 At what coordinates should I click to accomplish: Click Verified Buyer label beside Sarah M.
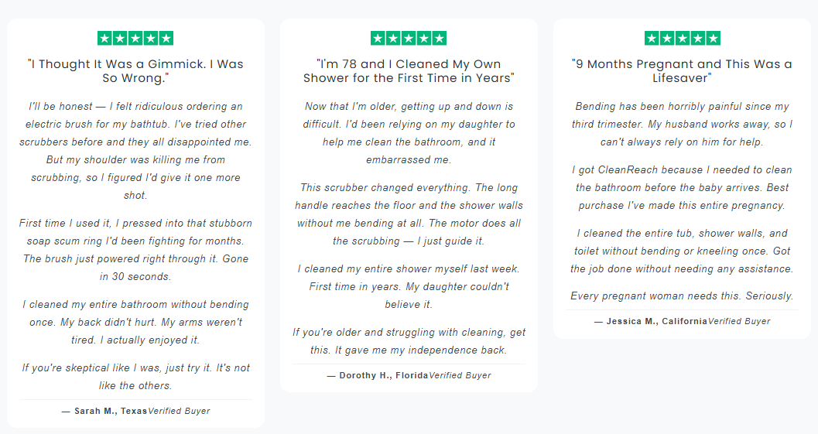179,411
